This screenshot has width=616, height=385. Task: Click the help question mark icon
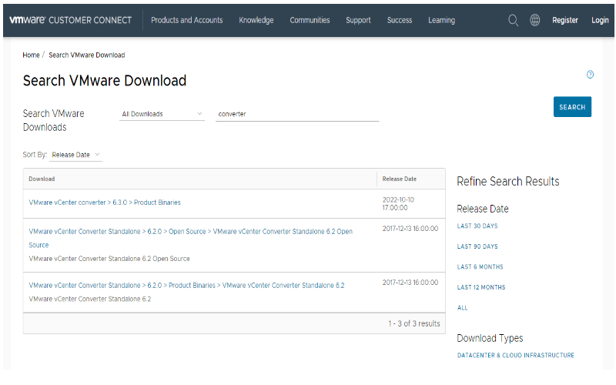pos(590,74)
